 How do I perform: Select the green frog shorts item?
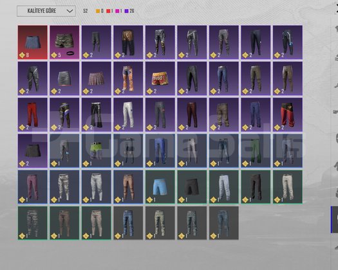(x=97, y=150)
